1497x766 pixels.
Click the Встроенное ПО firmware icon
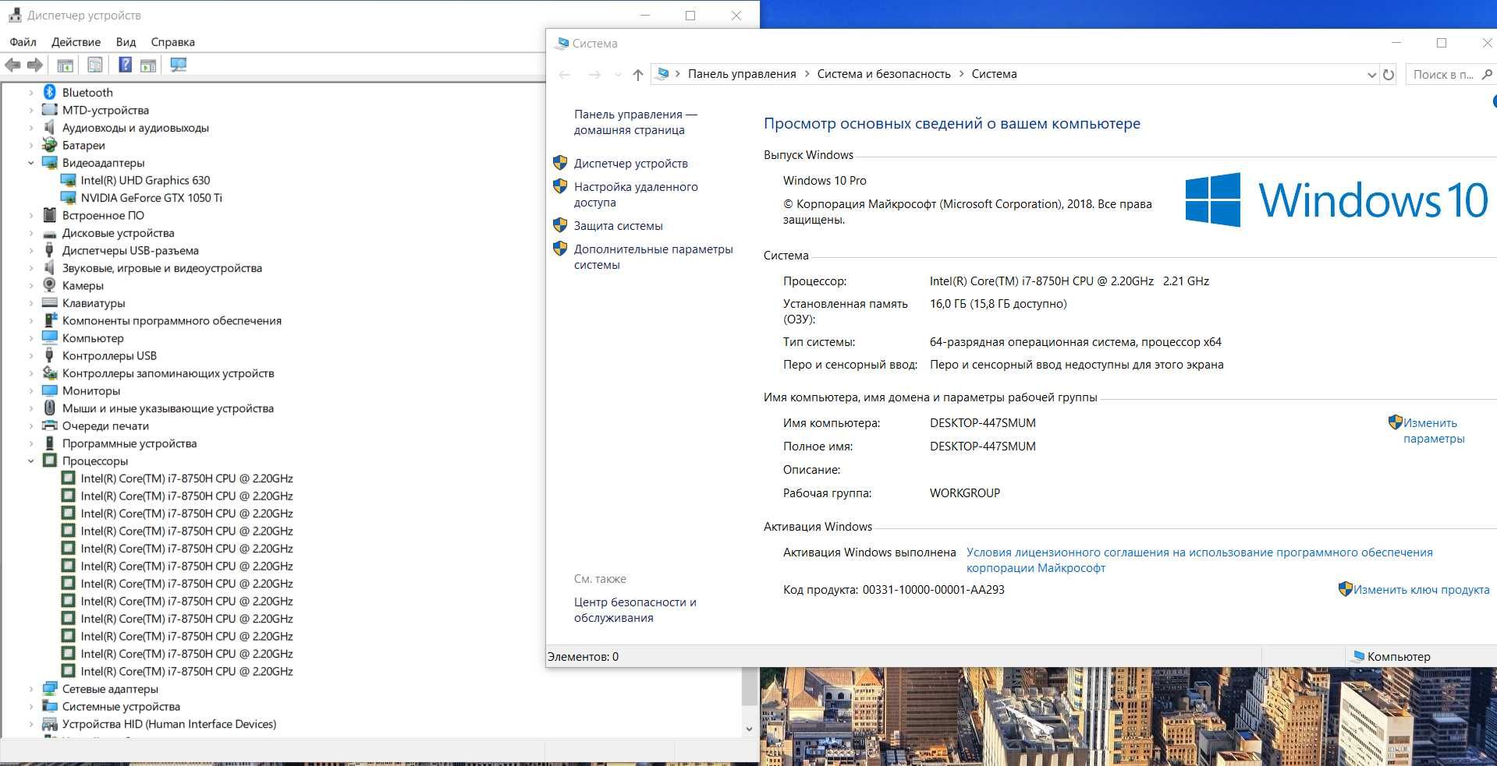[50, 215]
